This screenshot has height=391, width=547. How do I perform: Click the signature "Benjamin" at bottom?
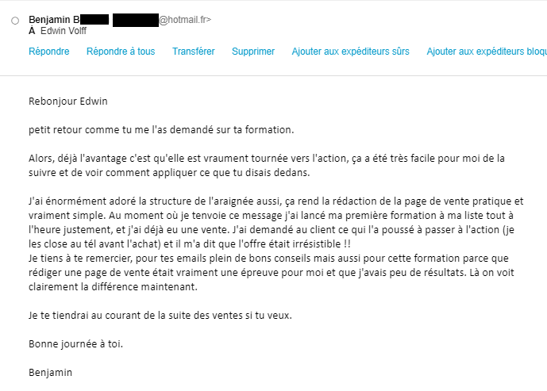tap(51, 372)
